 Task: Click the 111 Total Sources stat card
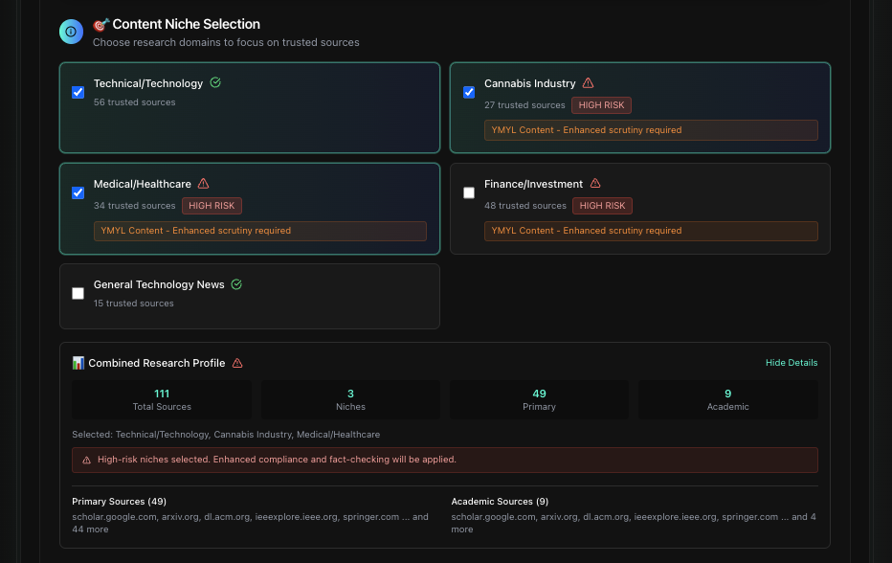(x=161, y=398)
